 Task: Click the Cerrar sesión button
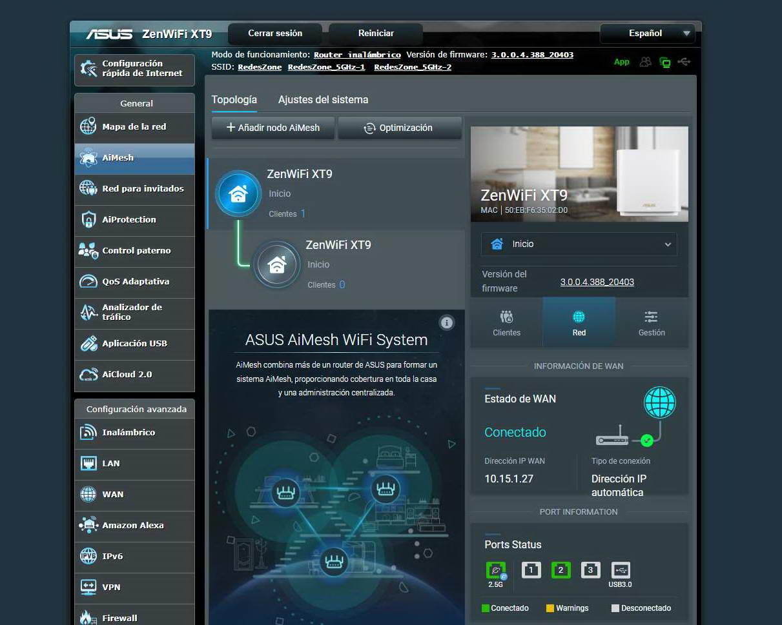pyautogui.click(x=275, y=34)
